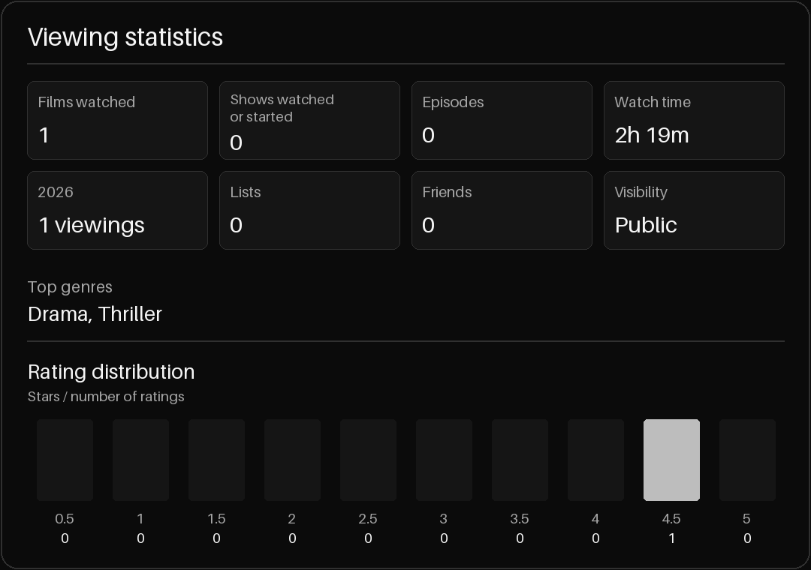Select the Episodes stat card
The image size is (811, 570).
(502, 121)
